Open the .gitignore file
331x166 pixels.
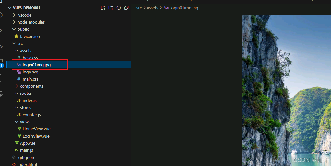26,157
